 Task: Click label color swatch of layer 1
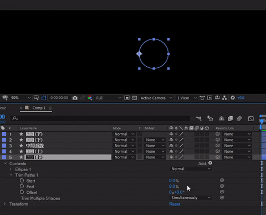[x=4, y=134]
